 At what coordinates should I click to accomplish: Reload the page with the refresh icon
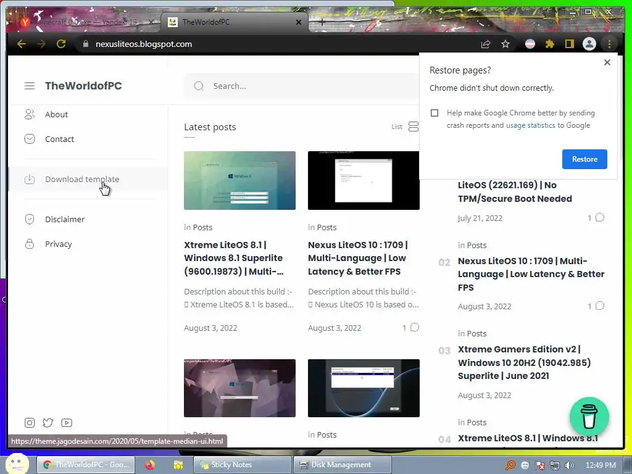[x=61, y=44]
